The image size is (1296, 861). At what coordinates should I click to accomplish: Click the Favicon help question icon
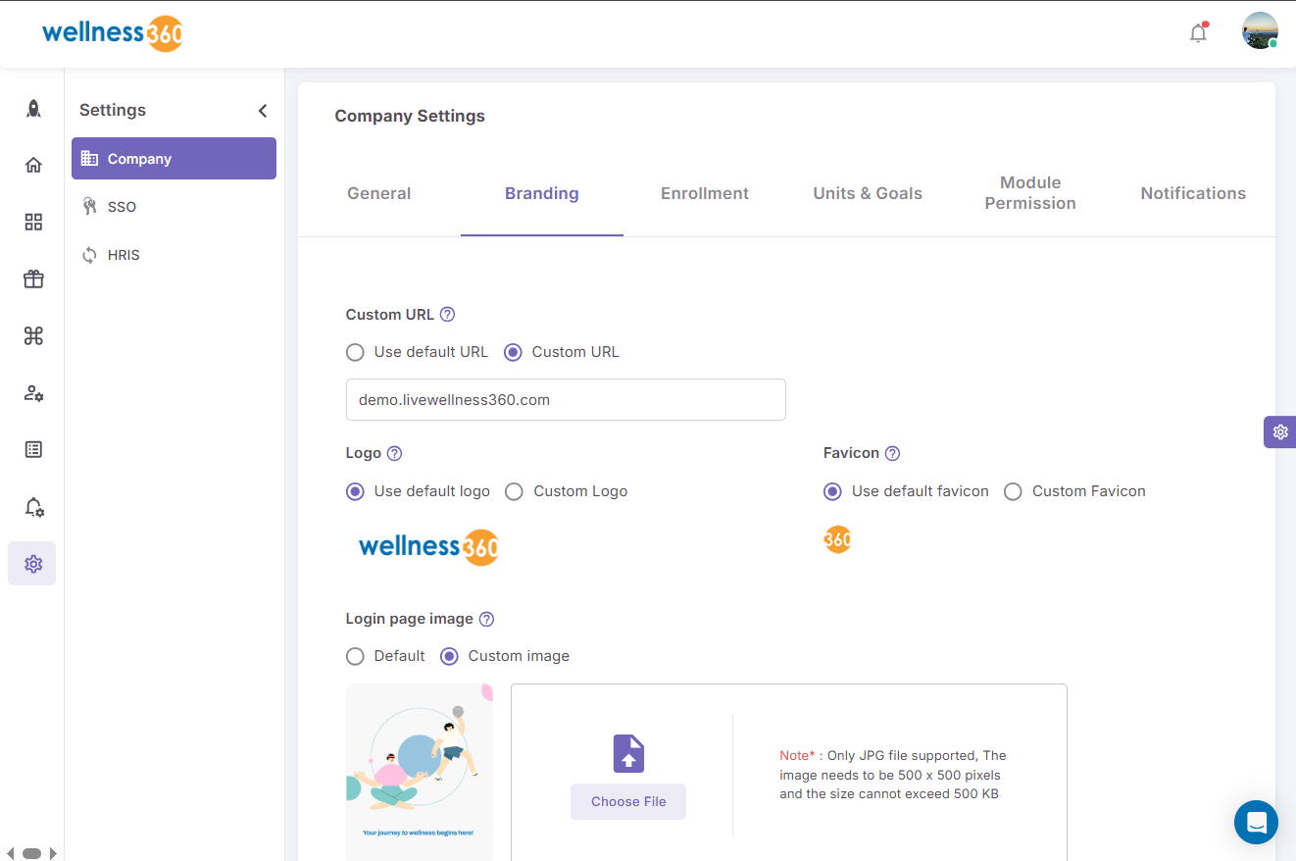(892, 453)
